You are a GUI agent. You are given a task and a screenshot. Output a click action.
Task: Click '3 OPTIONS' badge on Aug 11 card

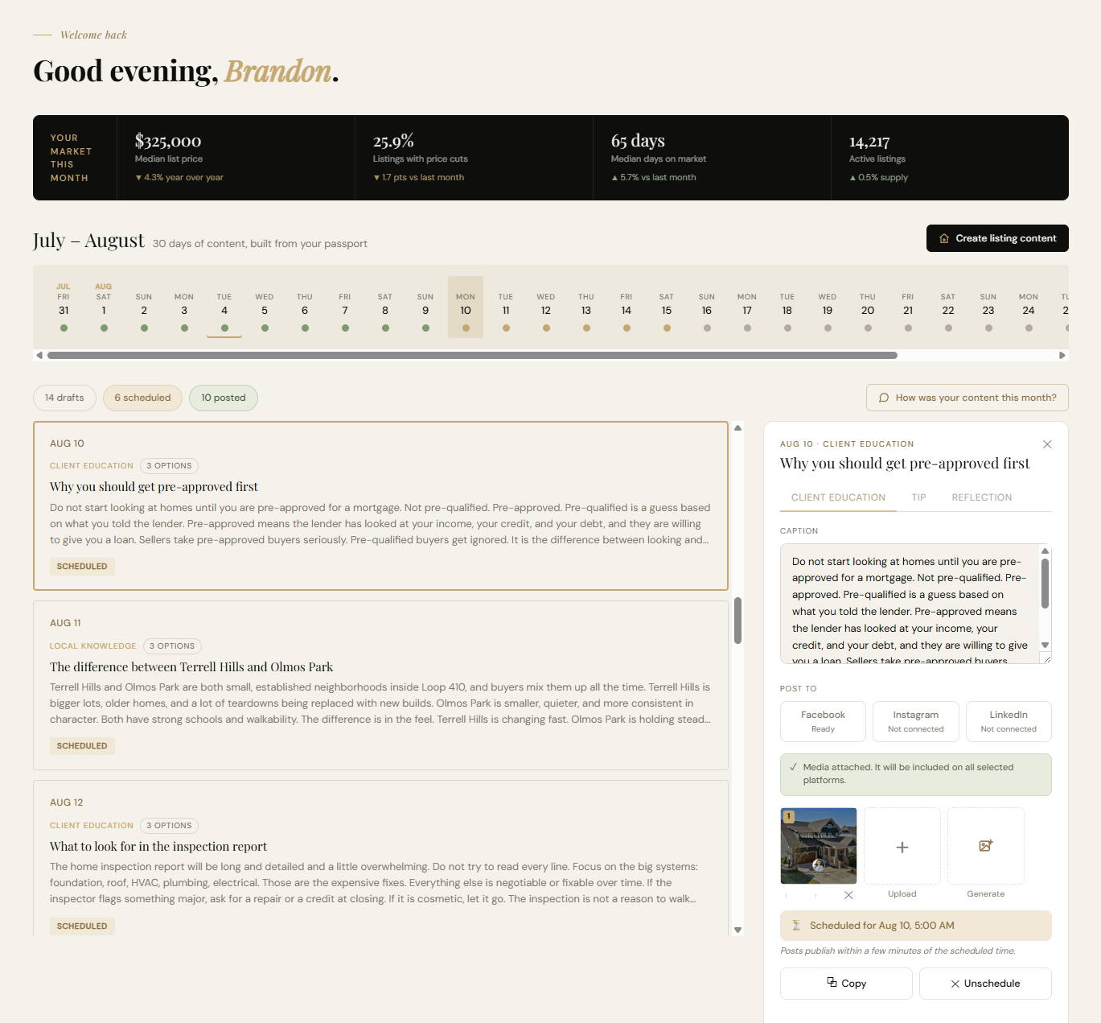pos(172,646)
